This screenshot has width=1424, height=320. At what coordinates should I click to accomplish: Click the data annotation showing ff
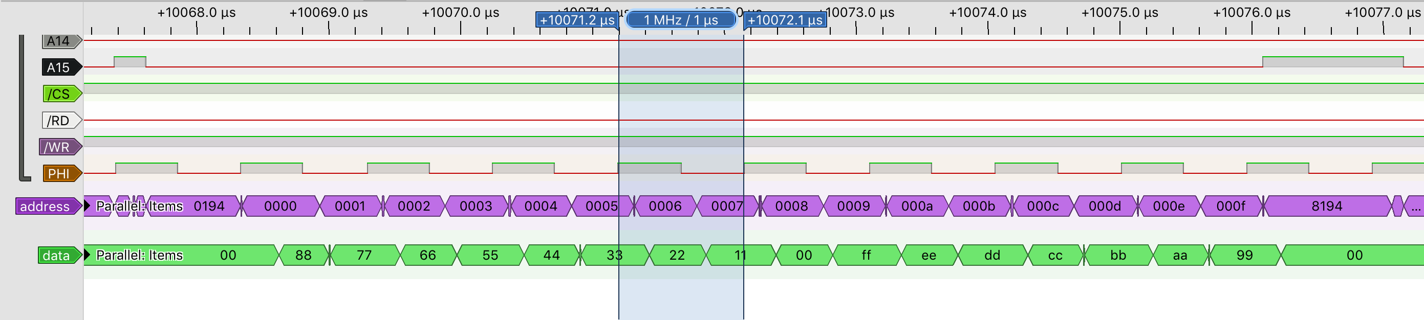pyautogui.click(x=866, y=256)
